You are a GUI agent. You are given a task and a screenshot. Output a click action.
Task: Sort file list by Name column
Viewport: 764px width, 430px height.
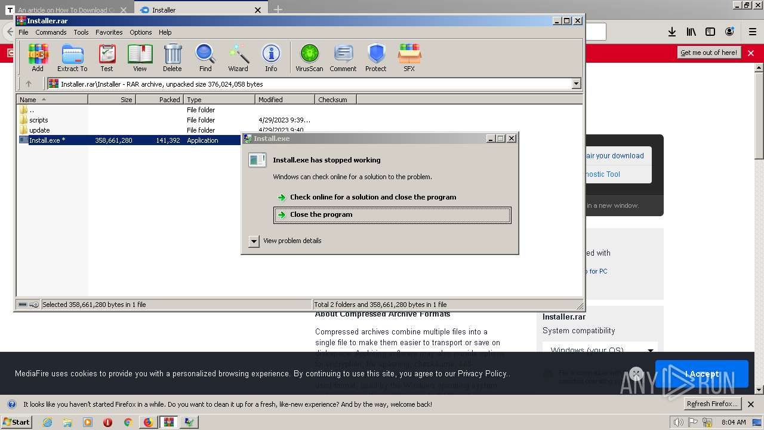(53, 100)
